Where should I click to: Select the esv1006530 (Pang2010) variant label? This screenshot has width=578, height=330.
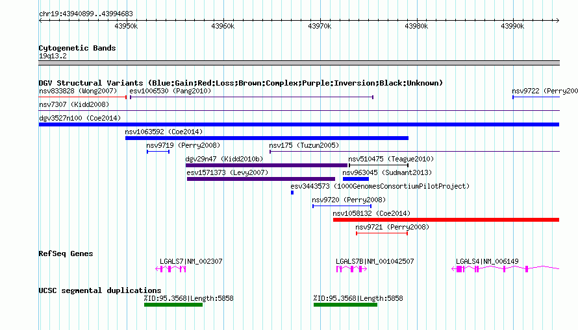coord(170,91)
